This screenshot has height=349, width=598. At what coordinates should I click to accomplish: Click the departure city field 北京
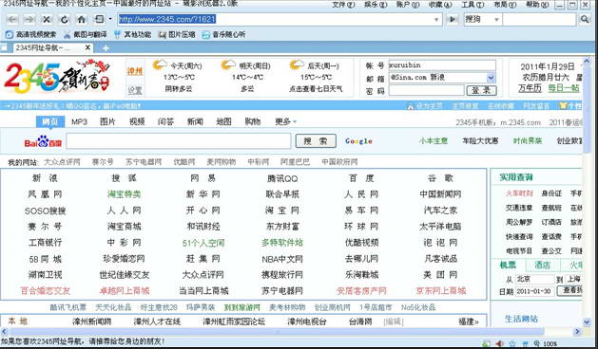tap(534, 279)
